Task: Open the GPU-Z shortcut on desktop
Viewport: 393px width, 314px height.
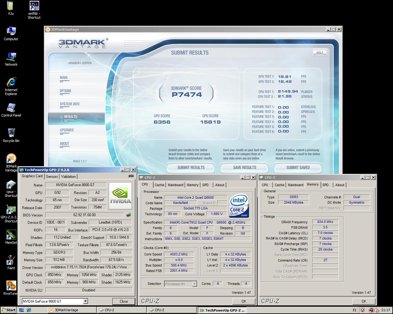Action: pos(11,214)
